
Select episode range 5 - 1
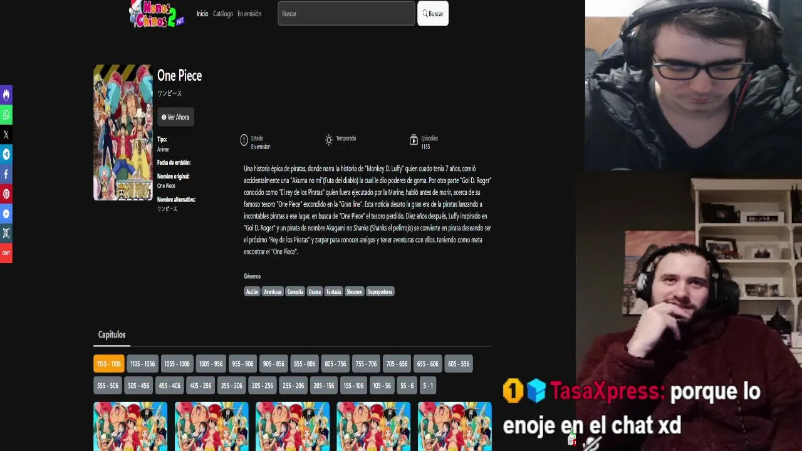(x=428, y=386)
